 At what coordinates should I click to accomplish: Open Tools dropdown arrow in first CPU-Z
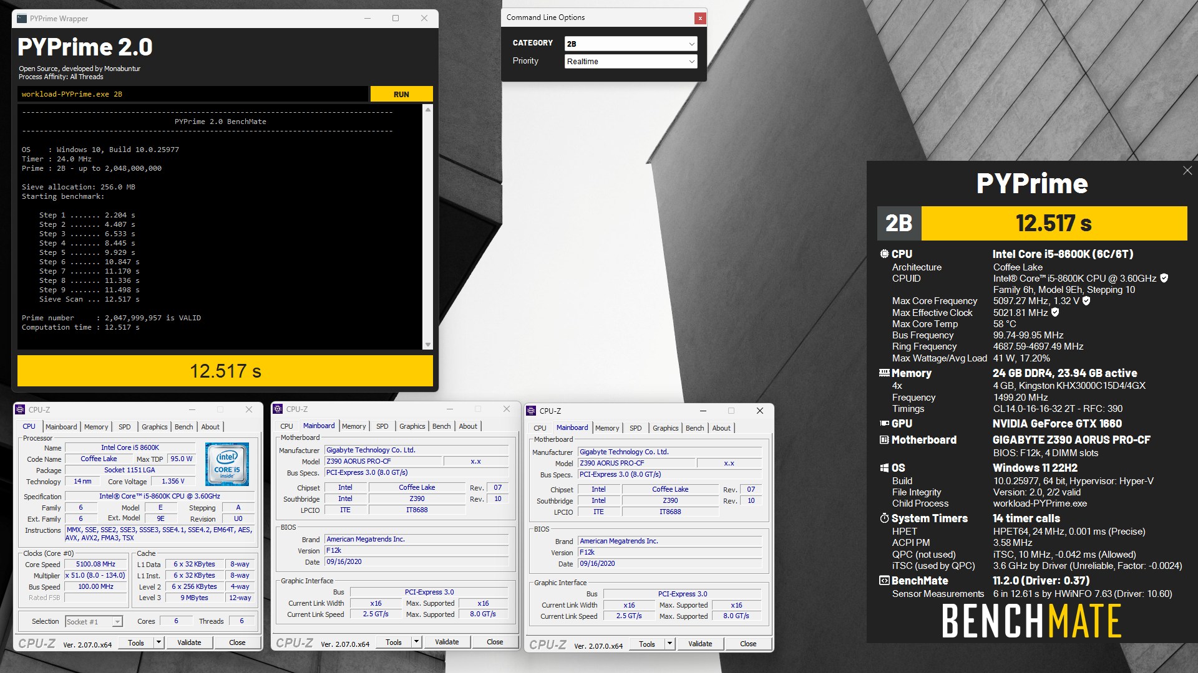tap(159, 642)
